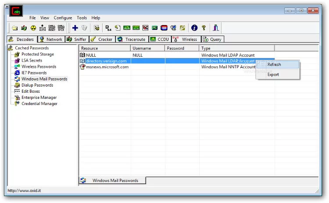Viewport: 329px width, 203px height.
Task: Select Credential Manager in the tree
Action: [x=39, y=104]
